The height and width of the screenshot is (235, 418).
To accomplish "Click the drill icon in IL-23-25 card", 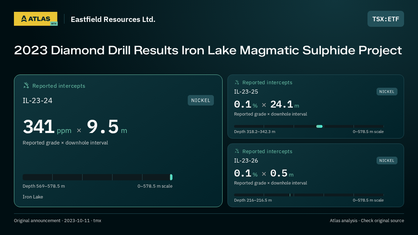I will click(x=237, y=82).
